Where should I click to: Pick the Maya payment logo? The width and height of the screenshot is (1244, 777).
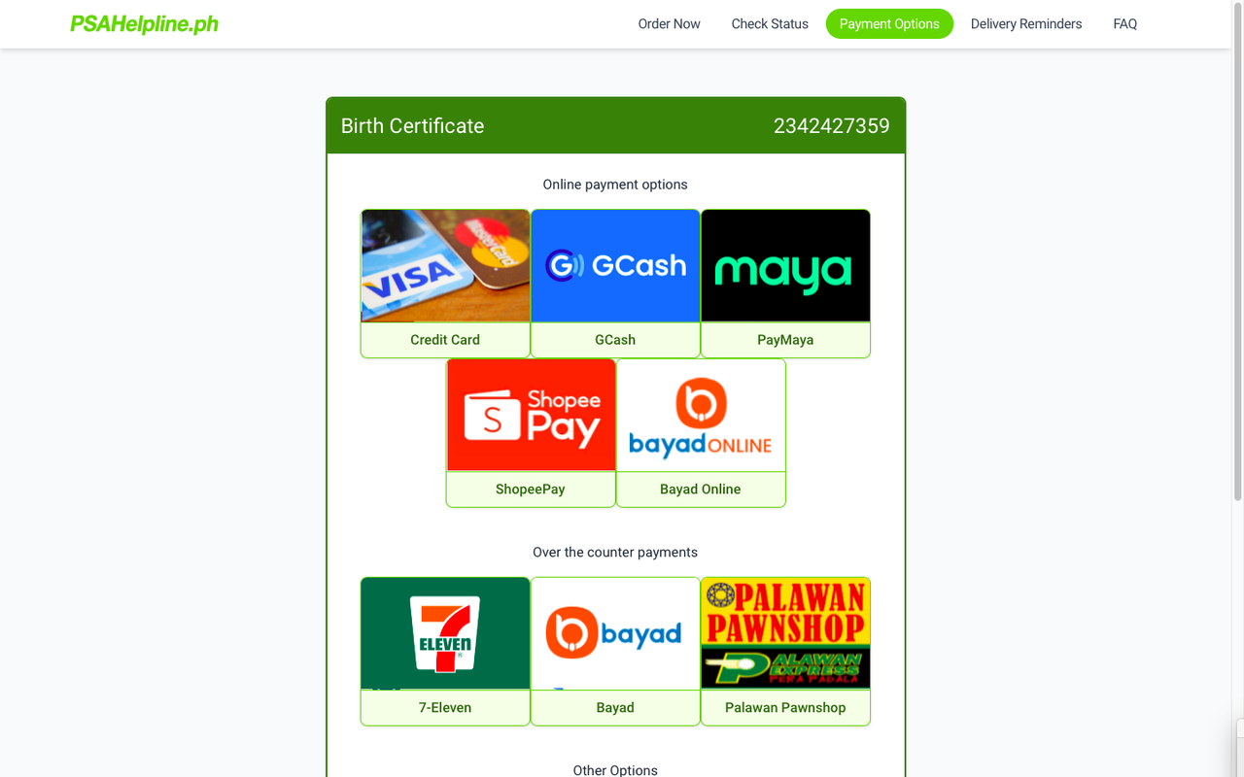785,265
